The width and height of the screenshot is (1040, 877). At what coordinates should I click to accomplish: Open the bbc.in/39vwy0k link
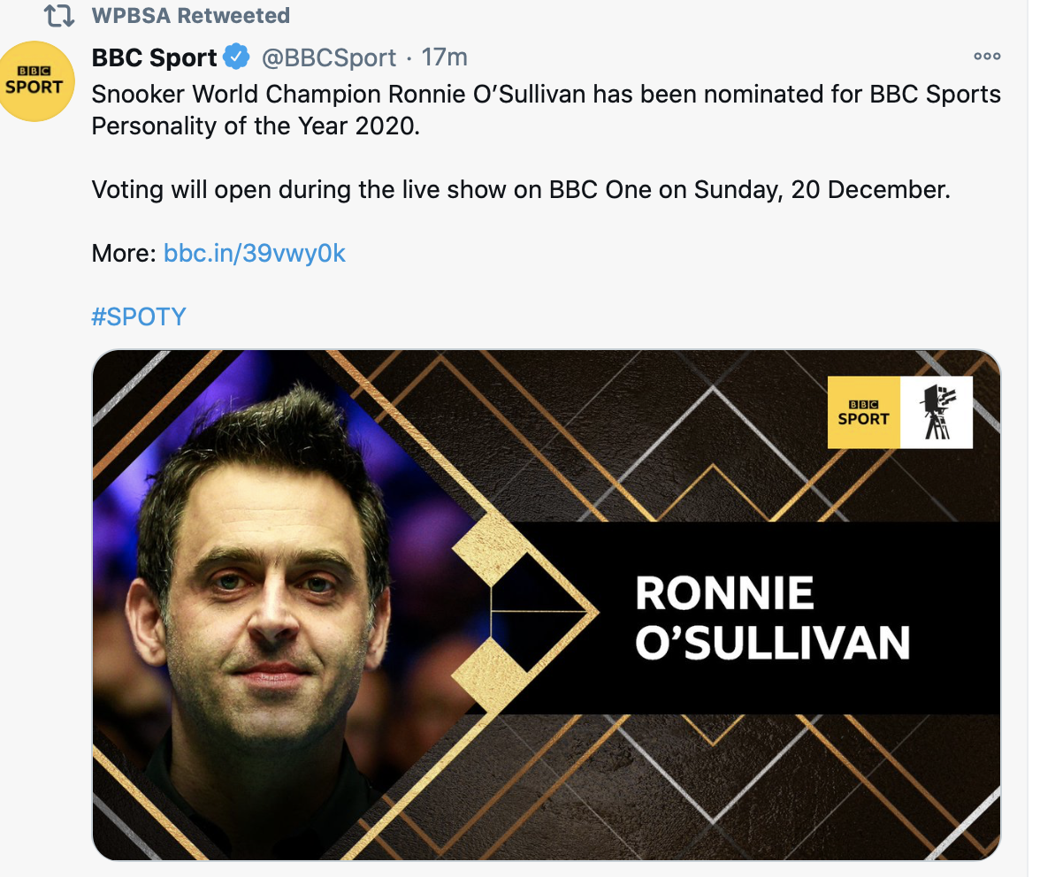pyautogui.click(x=255, y=254)
